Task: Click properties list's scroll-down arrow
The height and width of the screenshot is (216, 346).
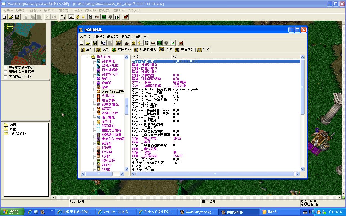Action: 302,169
